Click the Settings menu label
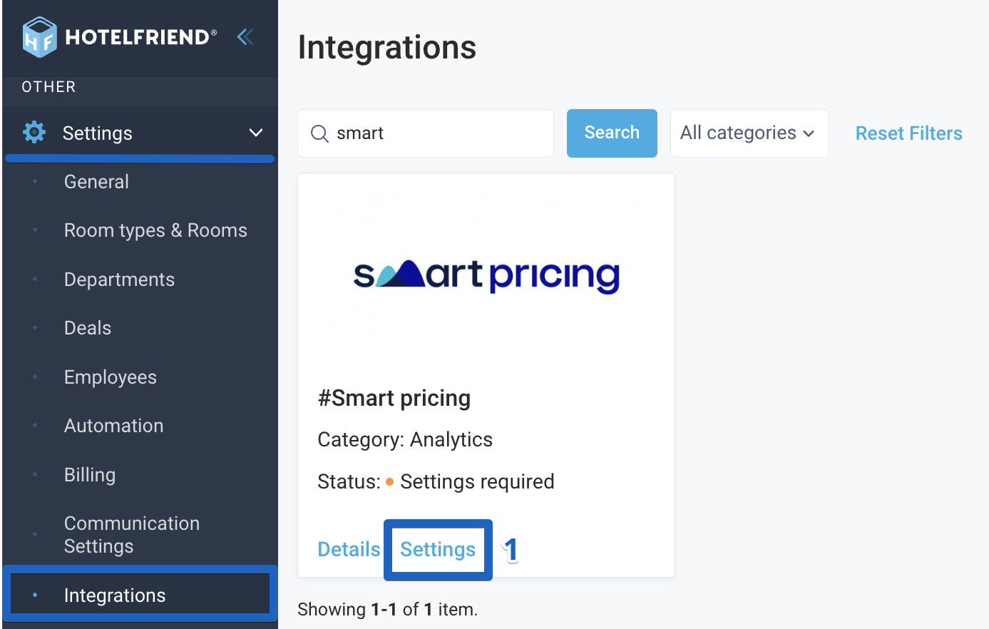The height and width of the screenshot is (629, 989). pyautogui.click(x=98, y=133)
